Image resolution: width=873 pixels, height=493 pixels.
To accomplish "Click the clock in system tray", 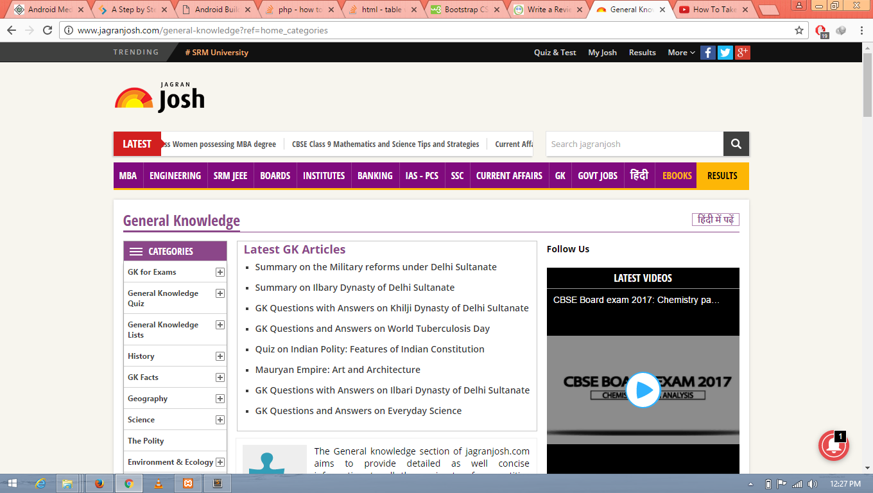I will (845, 483).
